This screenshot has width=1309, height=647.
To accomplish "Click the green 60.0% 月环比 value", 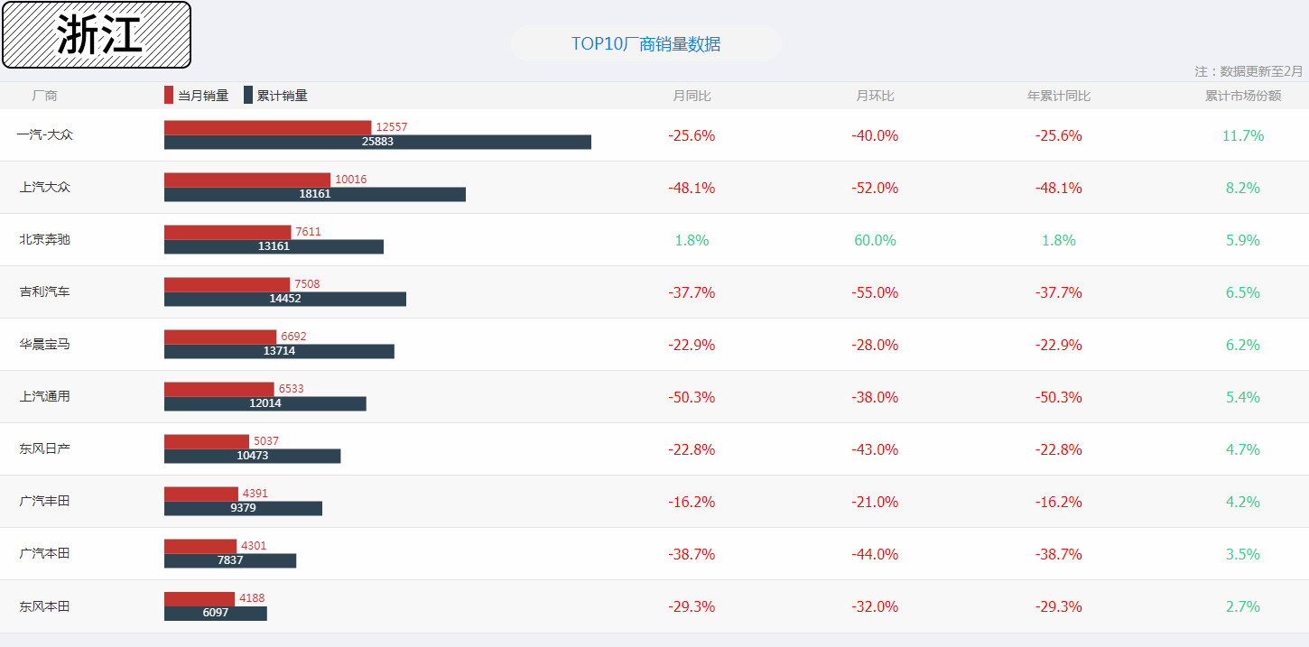I will click(875, 240).
